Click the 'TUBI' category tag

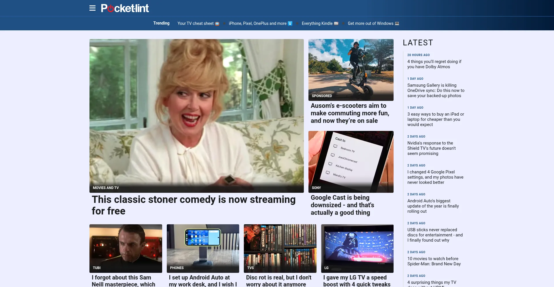[97, 268]
